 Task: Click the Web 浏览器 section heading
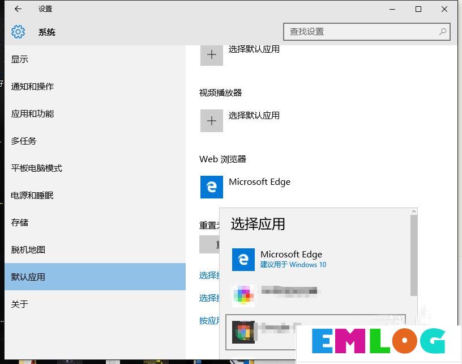tap(223, 159)
